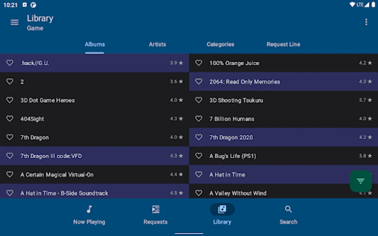Screen dimensions: 378x236
Task: Open the Now Playing music note icon
Action: pos(89,209)
